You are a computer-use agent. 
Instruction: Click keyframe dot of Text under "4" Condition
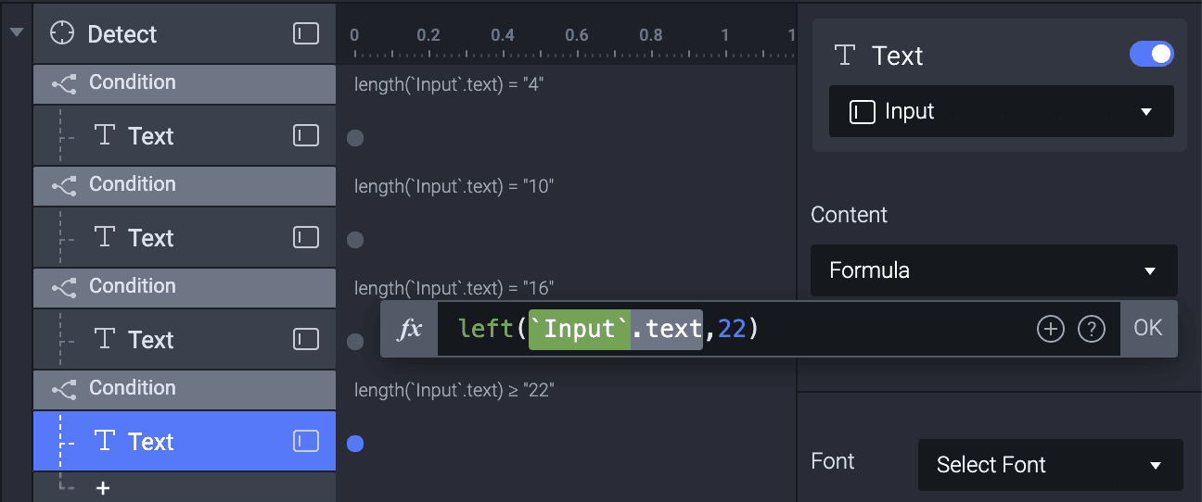[x=354, y=139]
